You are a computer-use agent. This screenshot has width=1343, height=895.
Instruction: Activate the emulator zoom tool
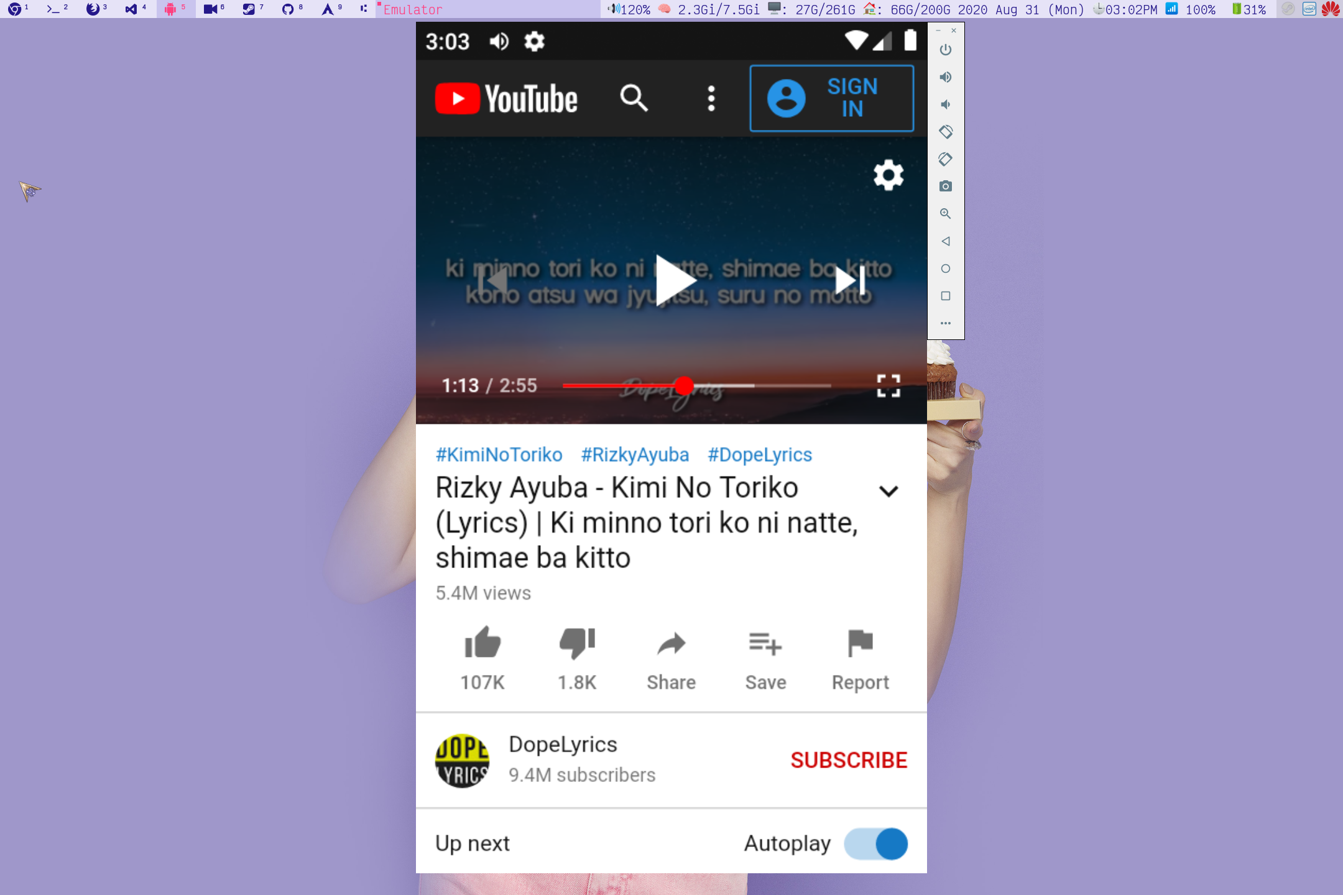[946, 214]
